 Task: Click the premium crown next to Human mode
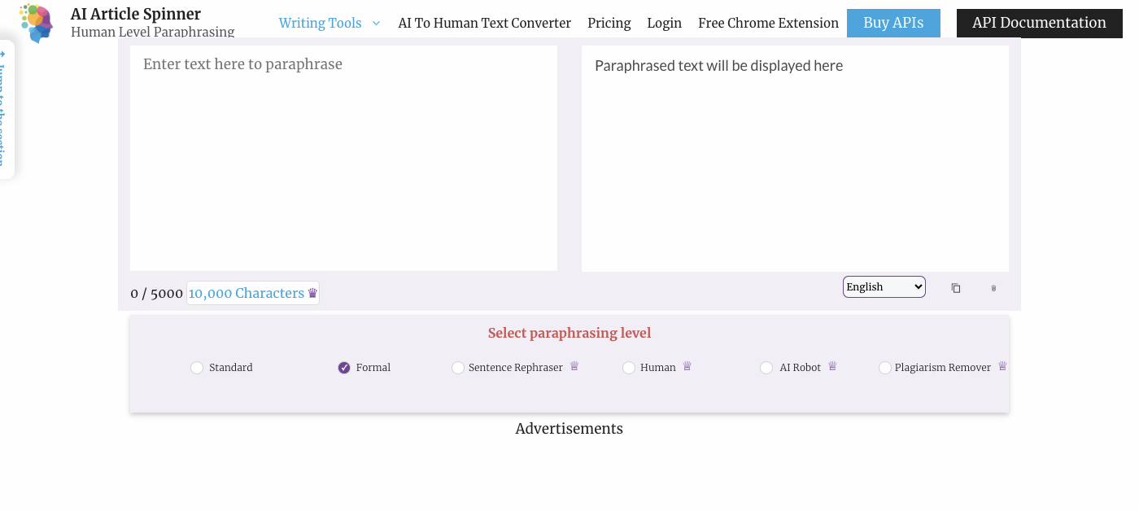pyautogui.click(x=688, y=366)
